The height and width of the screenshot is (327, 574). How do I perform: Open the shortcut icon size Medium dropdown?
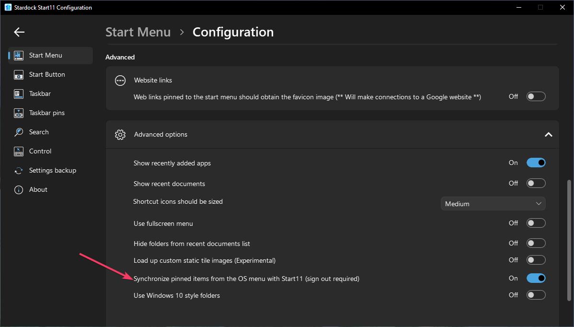493,204
